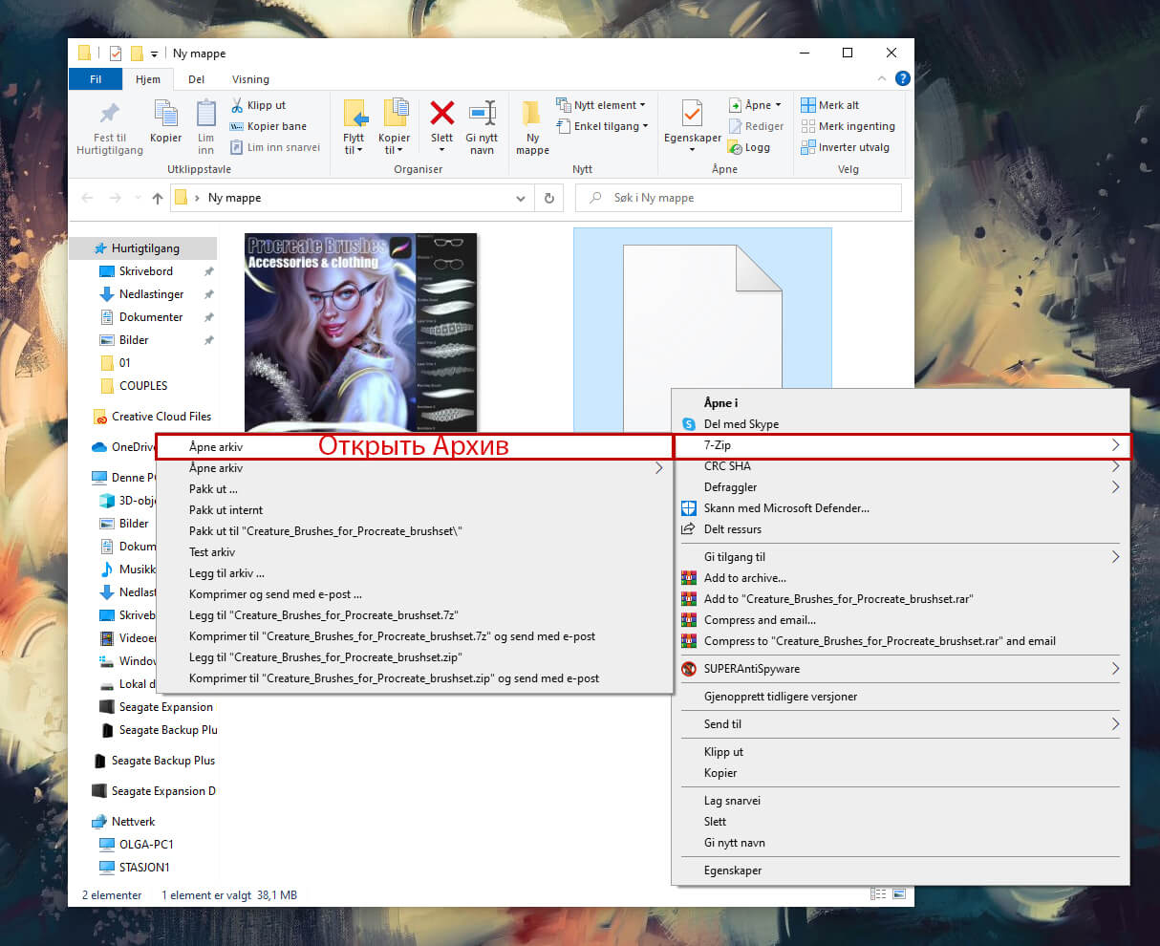Click the Kopier icon in the ribbon
The width and height of the screenshot is (1160, 946).
(165, 122)
